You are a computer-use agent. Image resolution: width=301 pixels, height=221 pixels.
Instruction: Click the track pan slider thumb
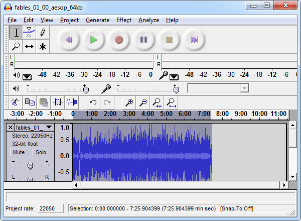click(x=30, y=180)
